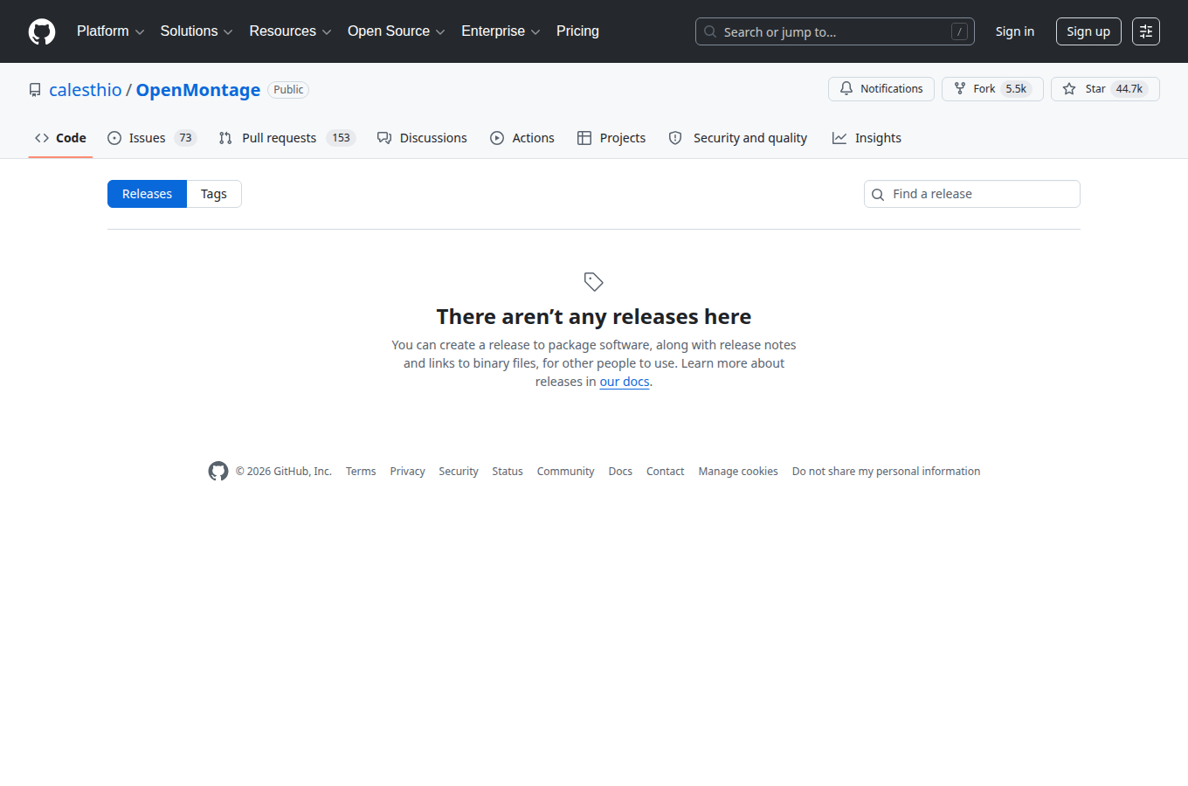Expand the Platform menu
This screenshot has height=786, width=1188.
point(110,31)
